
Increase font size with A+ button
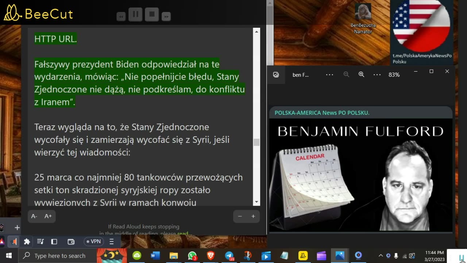coord(48,216)
